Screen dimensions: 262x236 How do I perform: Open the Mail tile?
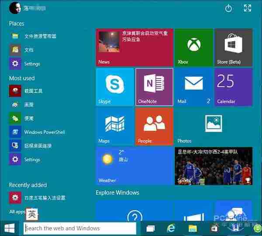coord(193,87)
